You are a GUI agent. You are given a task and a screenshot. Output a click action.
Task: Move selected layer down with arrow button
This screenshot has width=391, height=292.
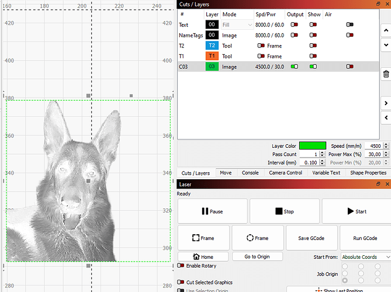(386, 45)
